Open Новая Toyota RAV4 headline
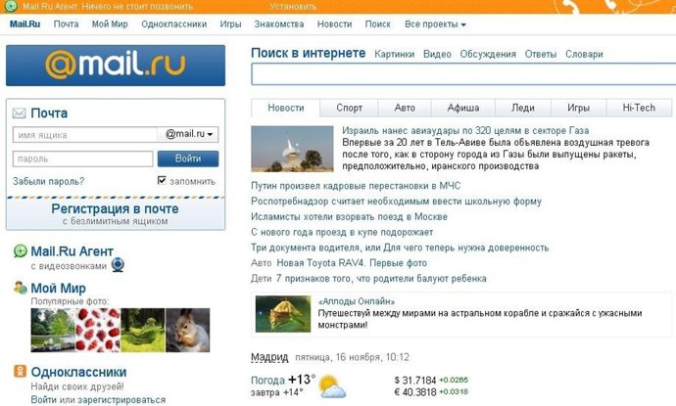Viewport: 676px width, 406px height. (352, 263)
